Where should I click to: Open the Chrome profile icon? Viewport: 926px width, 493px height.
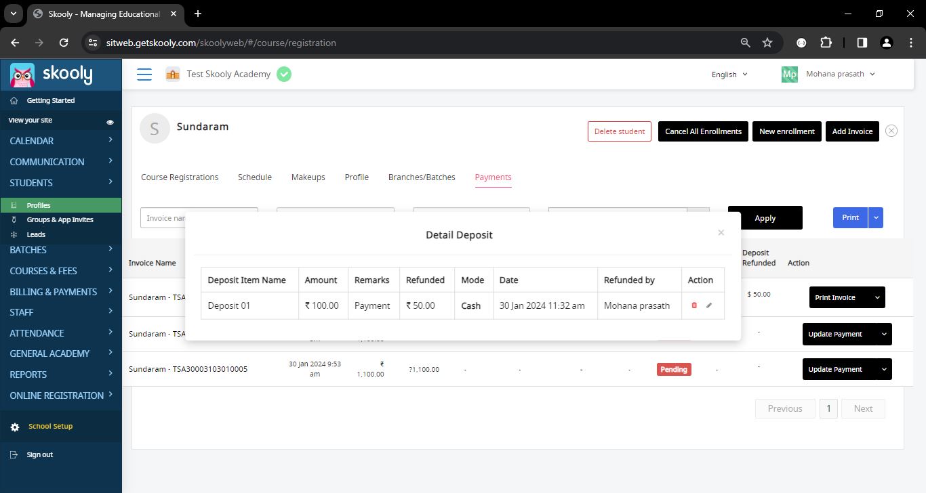point(886,43)
